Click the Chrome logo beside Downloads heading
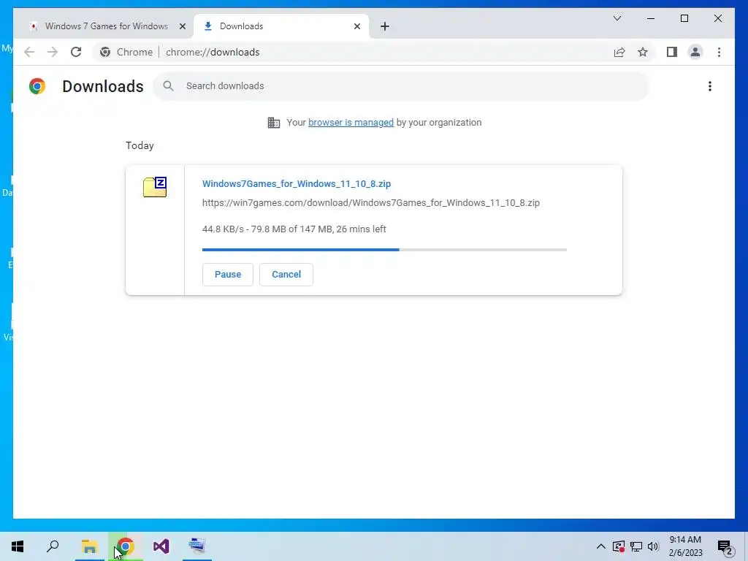 (x=37, y=86)
